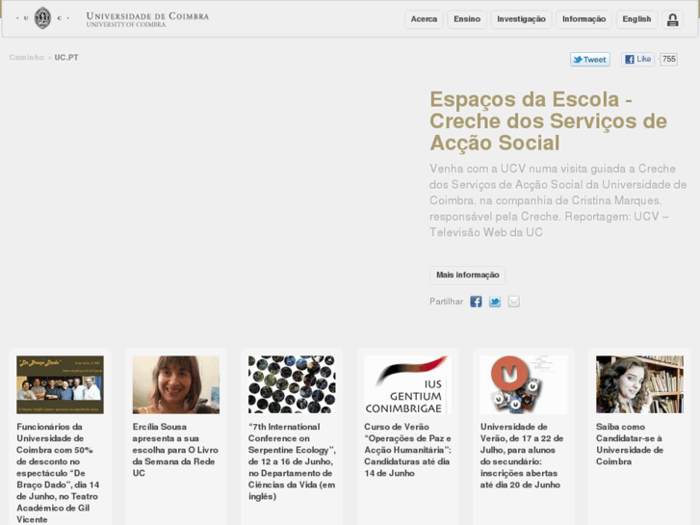Viewport: 700px width, 525px height.
Task: Open the Ensino menu
Action: [467, 19]
